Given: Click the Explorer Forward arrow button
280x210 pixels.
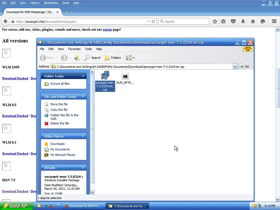Looking at the screenshot, I should click(x=64, y=58).
